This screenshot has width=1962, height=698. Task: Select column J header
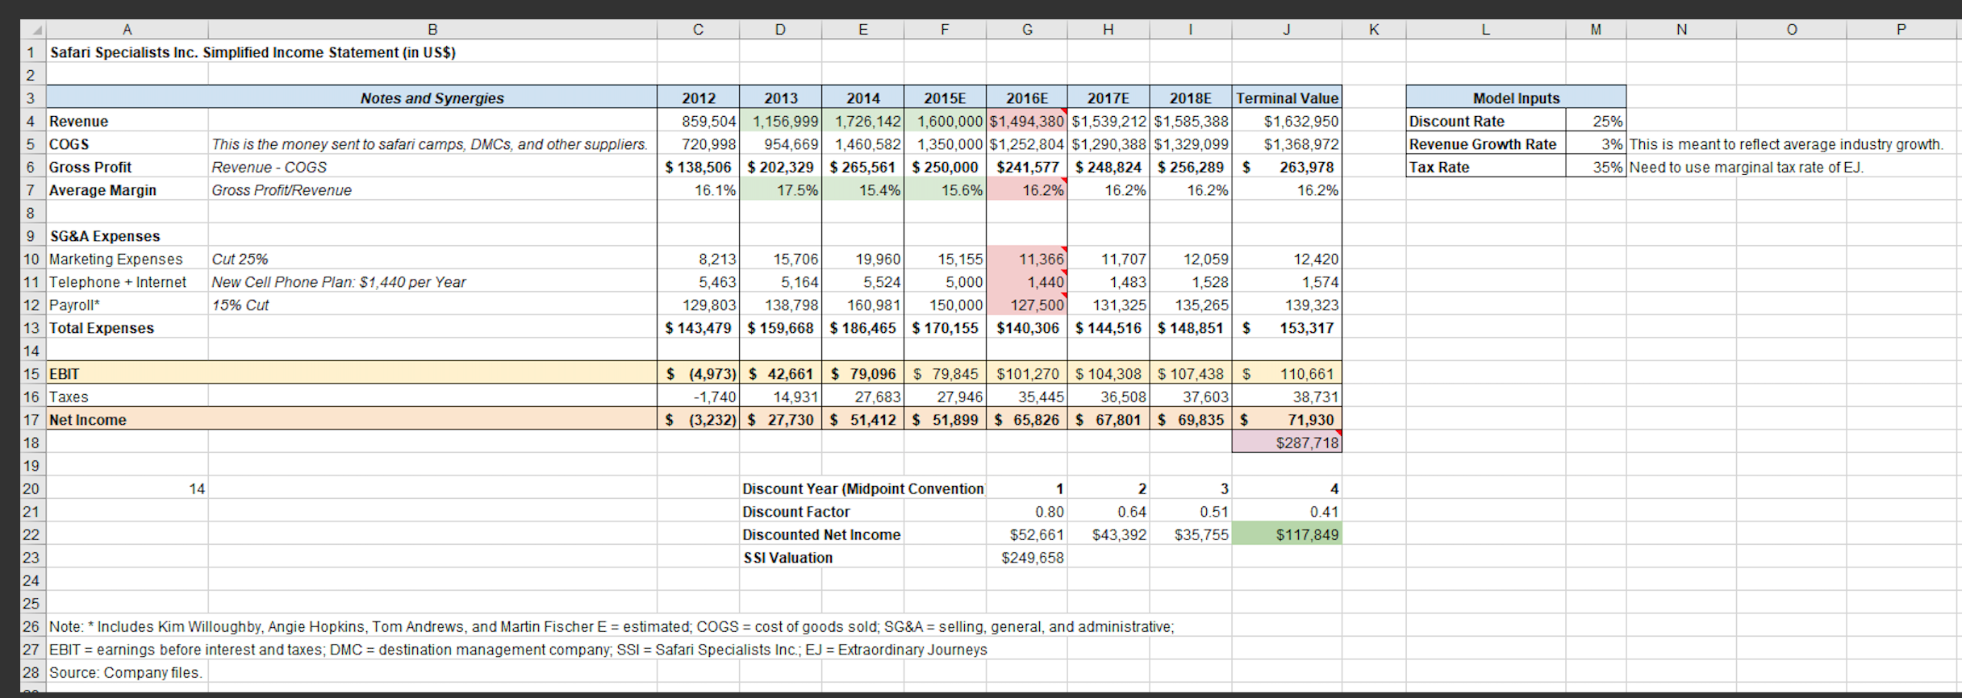pos(1287,30)
